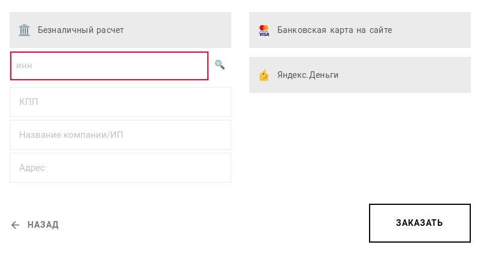Click the ИНН placeholder text
This screenshot has height=272, width=496.
click(24, 66)
